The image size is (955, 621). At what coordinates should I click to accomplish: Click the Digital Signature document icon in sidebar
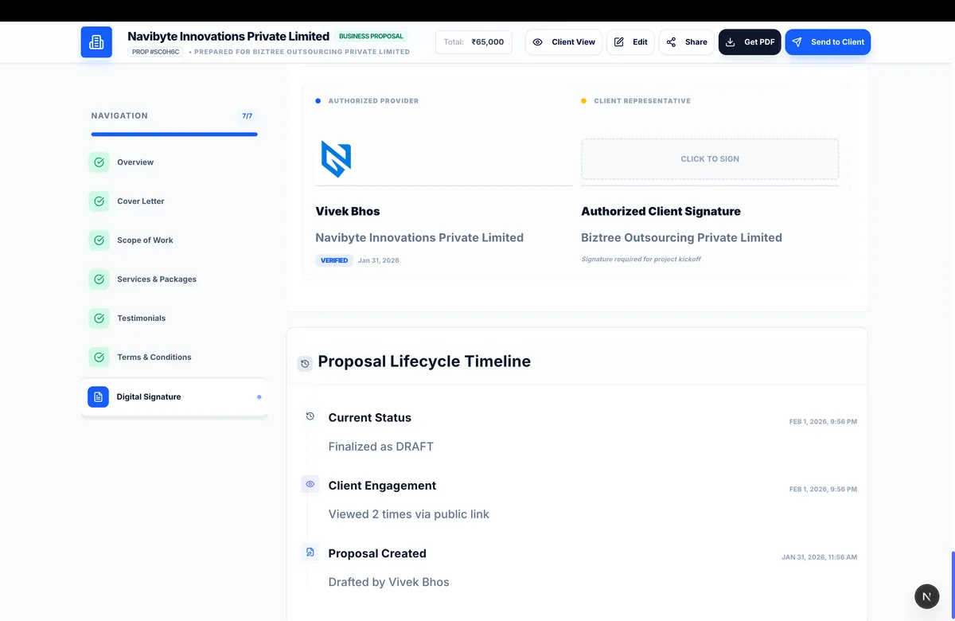click(98, 396)
